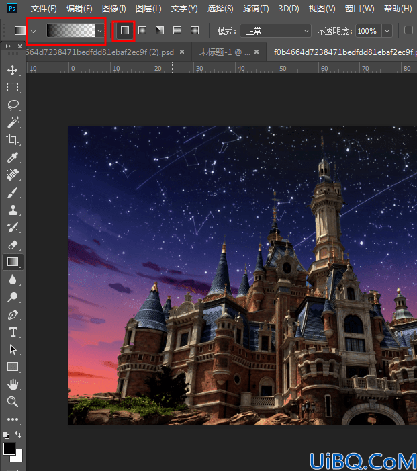Open the 文件(F) menu
The image size is (417, 471).
[44, 9]
